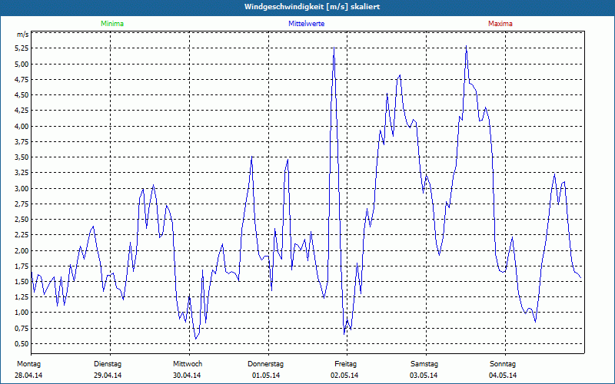The image size is (615, 384).
Task: Click the 3,00 y-axis value
Action: [23, 188]
